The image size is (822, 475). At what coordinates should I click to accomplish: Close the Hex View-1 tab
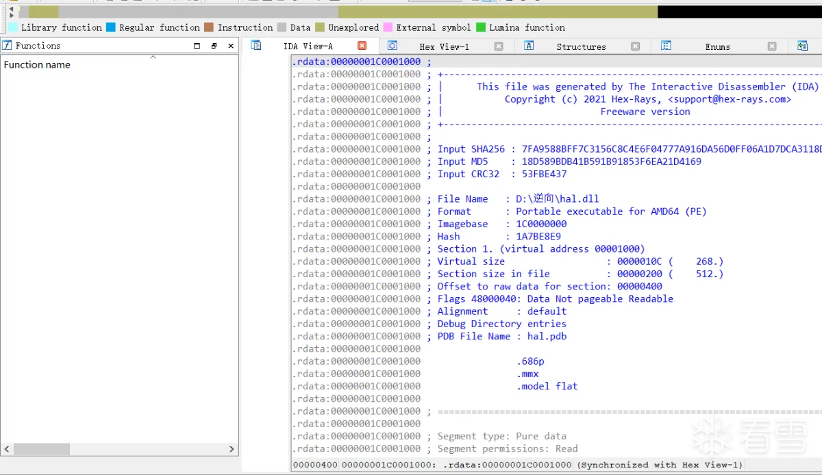(x=499, y=46)
